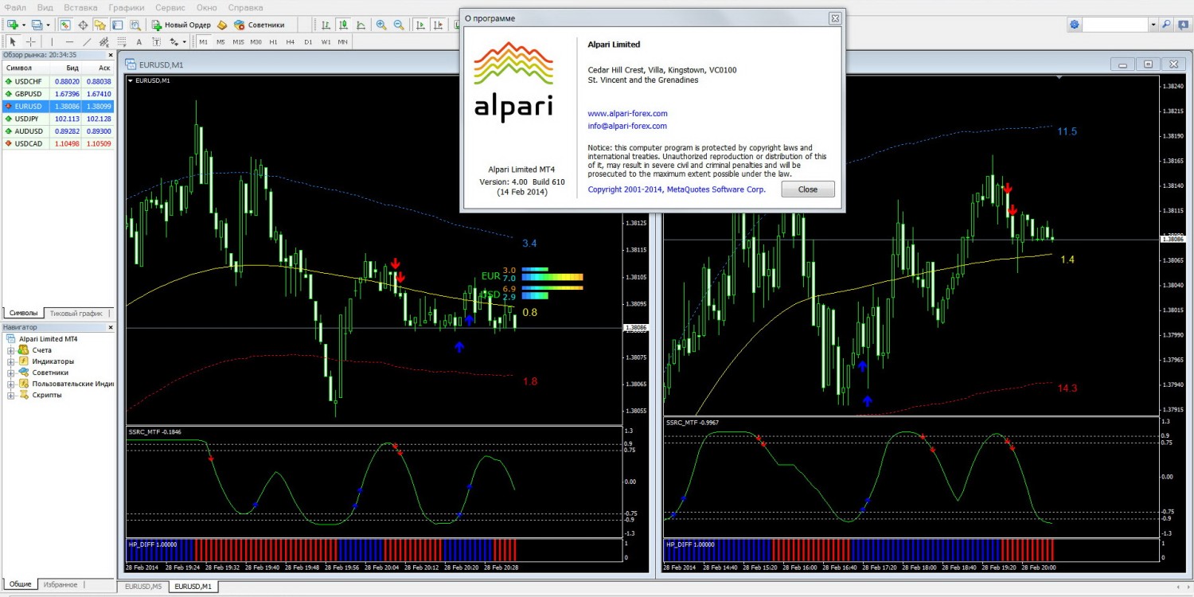The height and width of the screenshot is (597, 1194).
Task: Expand the Скрипты tree node
Action: [x=10, y=395]
